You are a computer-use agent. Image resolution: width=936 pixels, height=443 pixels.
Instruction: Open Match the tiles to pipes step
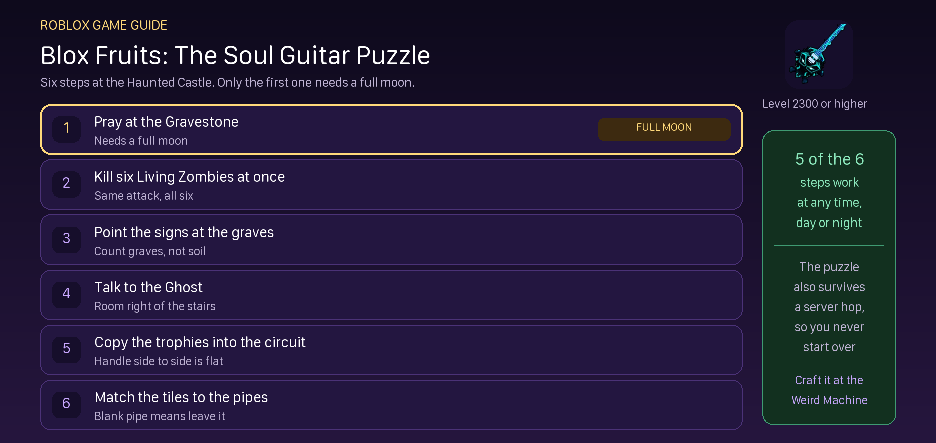coord(391,405)
